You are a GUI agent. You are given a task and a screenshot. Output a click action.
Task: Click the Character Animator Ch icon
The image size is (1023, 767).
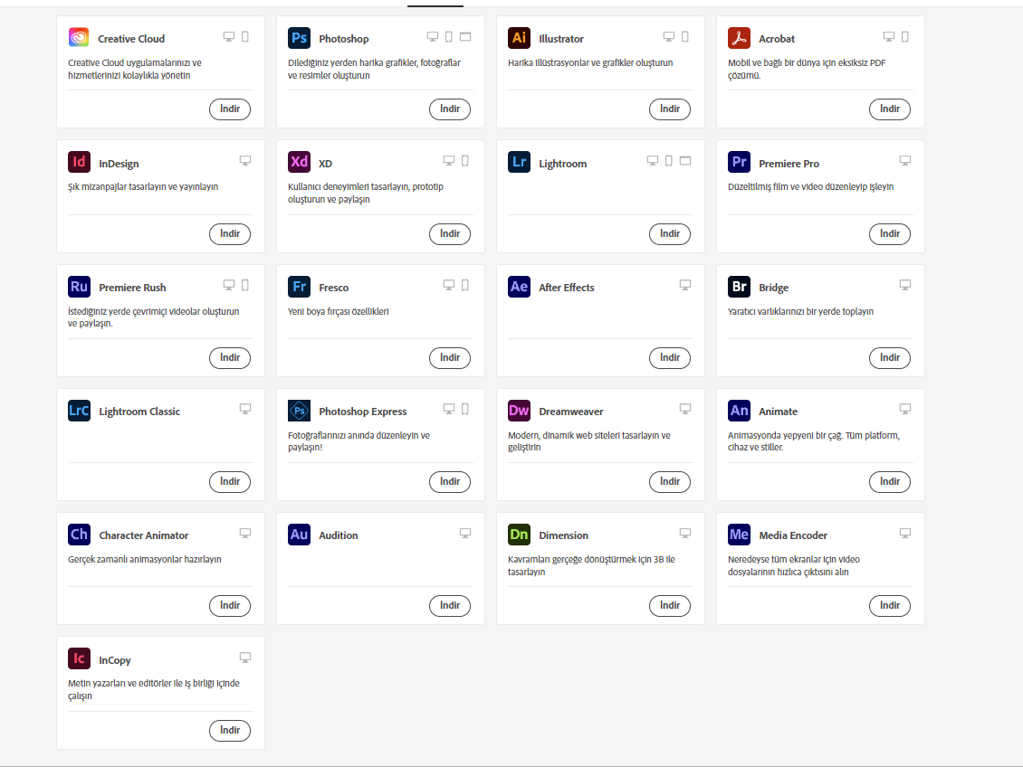(x=79, y=535)
